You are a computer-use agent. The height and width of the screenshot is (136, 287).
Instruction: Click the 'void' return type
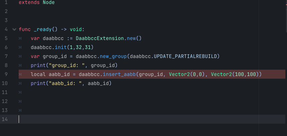76,29
